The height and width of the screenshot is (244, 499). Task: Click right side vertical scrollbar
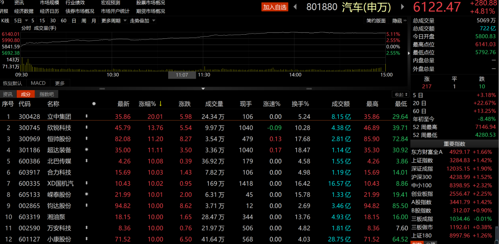pyautogui.click(x=497, y=235)
